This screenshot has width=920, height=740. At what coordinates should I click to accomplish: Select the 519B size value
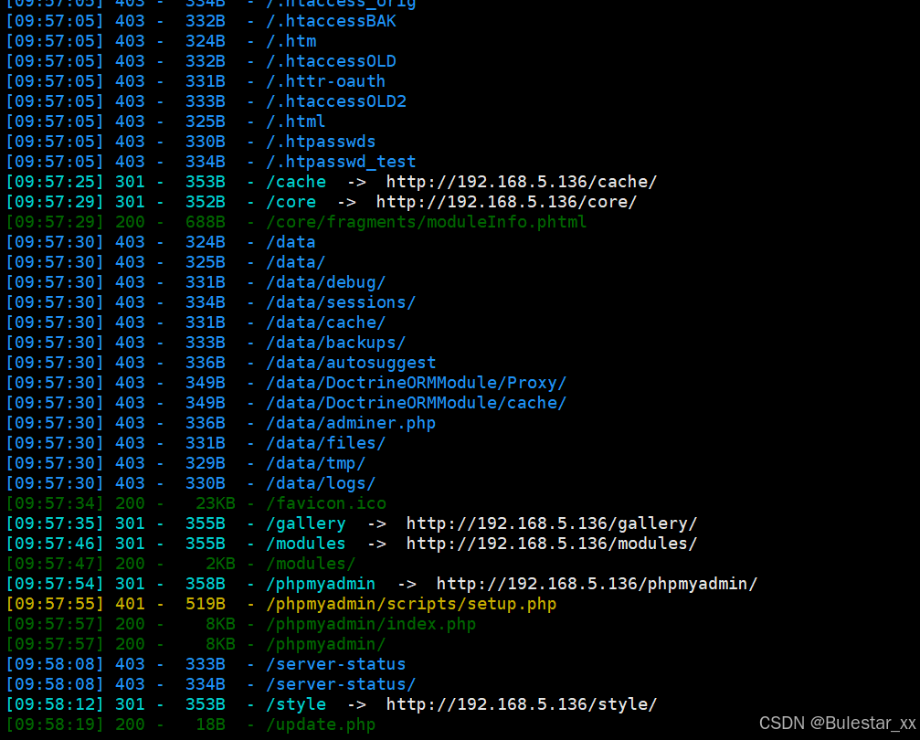pyautogui.click(x=206, y=603)
